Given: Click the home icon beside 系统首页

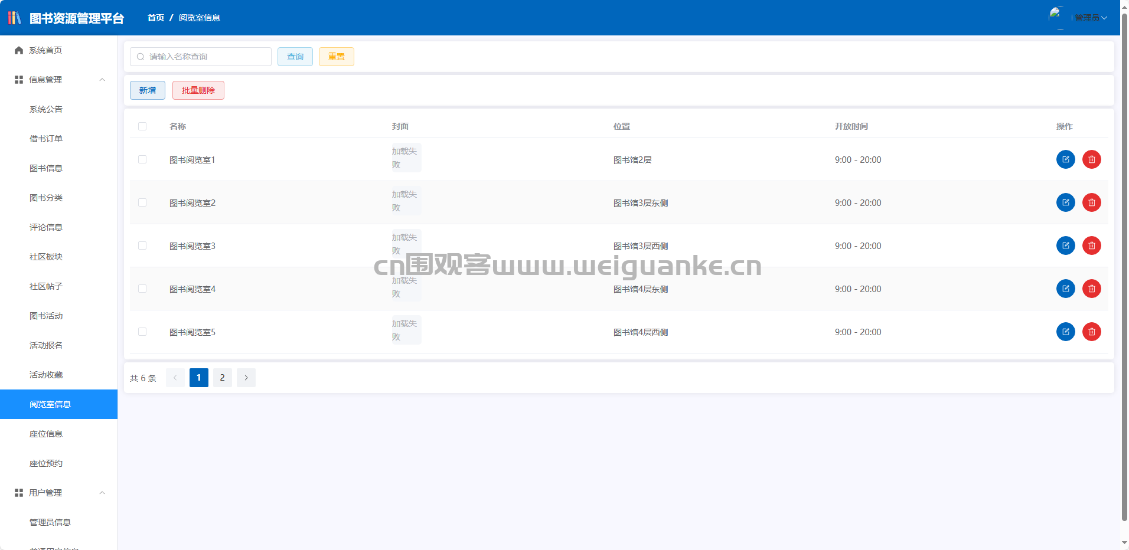Looking at the screenshot, I should coord(19,50).
